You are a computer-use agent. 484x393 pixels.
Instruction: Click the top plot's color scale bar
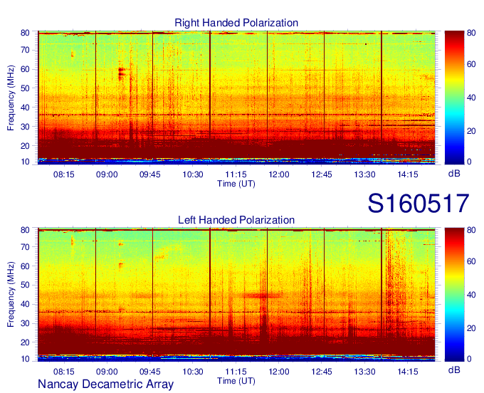(x=454, y=98)
